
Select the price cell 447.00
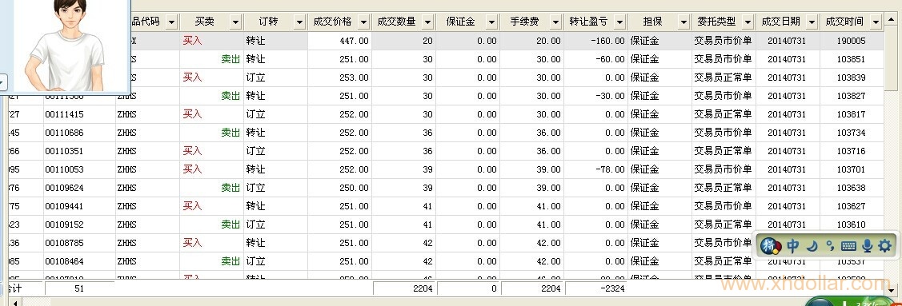coord(339,41)
